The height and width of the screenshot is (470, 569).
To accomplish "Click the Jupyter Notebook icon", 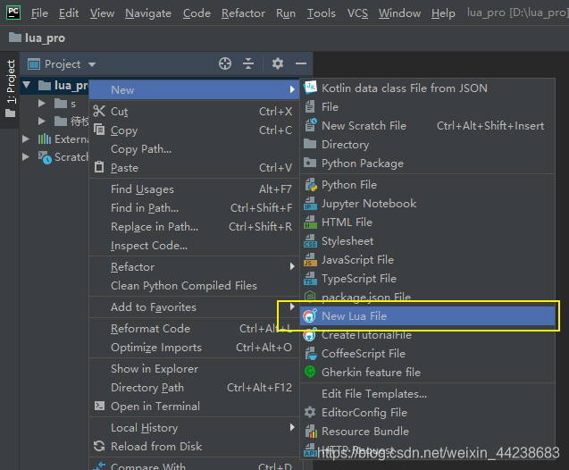I will tap(310, 204).
